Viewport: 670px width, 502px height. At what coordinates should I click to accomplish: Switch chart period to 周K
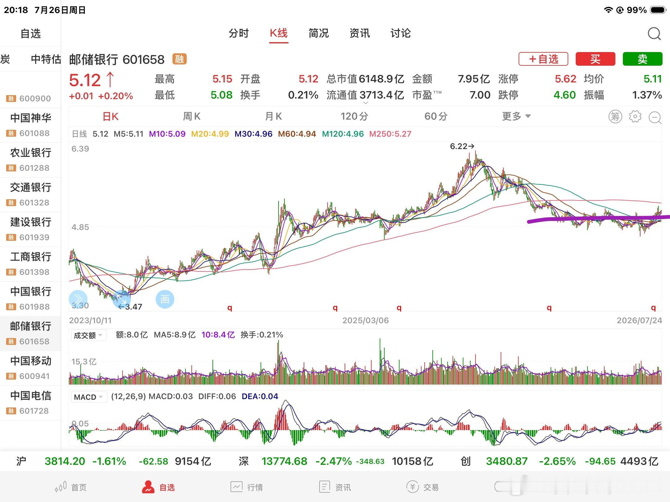click(191, 117)
